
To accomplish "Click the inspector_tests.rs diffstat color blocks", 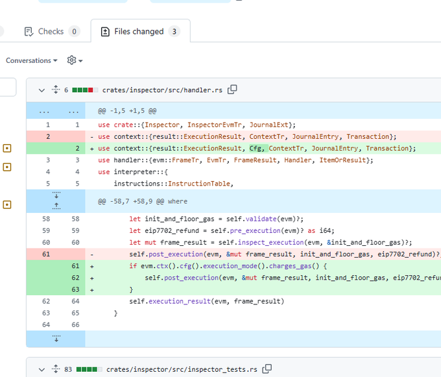I will coord(89,369).
